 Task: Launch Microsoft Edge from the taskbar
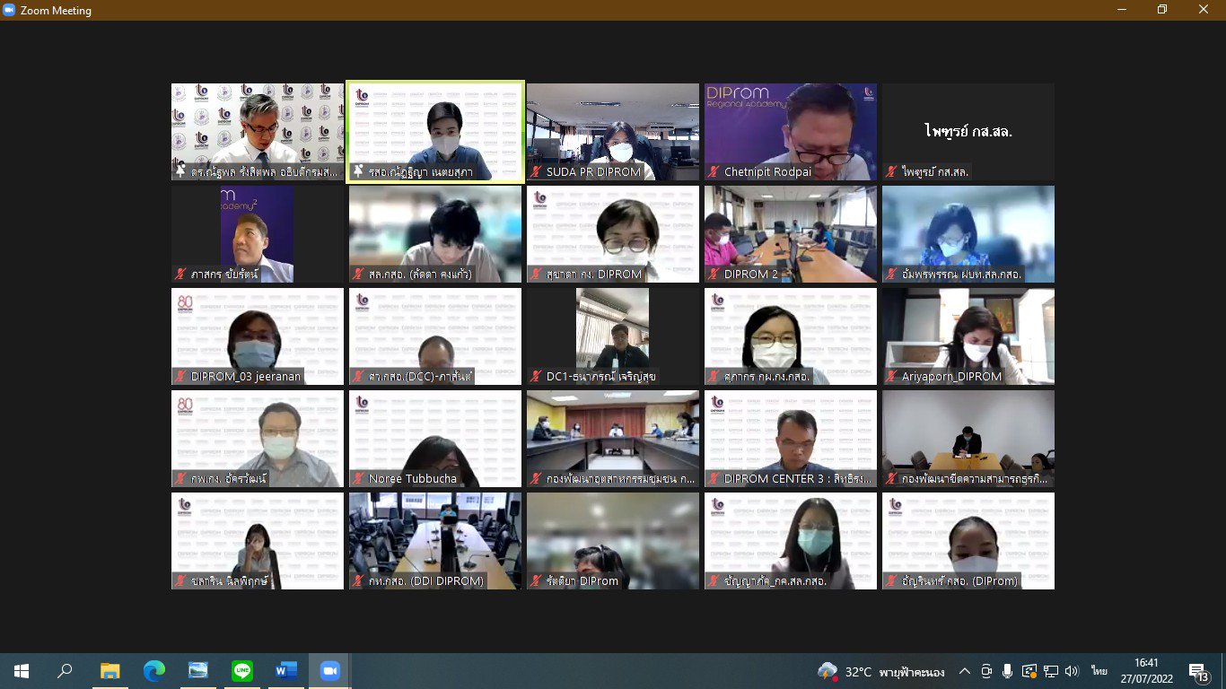tap(154, 671)
